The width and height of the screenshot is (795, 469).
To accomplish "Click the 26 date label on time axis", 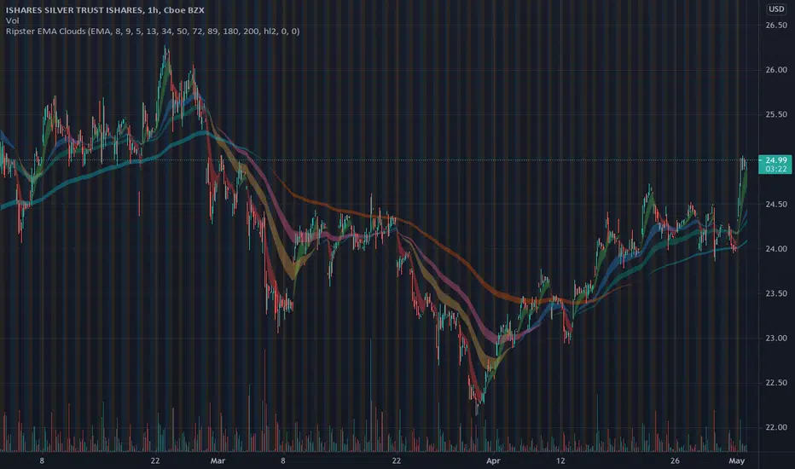I will 675,460.
